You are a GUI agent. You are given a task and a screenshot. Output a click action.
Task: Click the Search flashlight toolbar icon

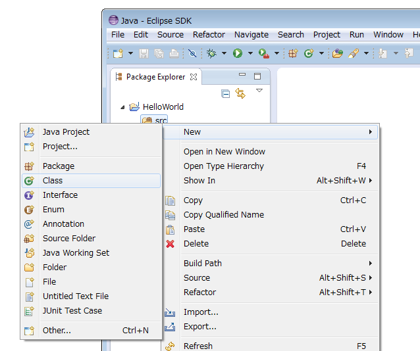coord(354,53)
